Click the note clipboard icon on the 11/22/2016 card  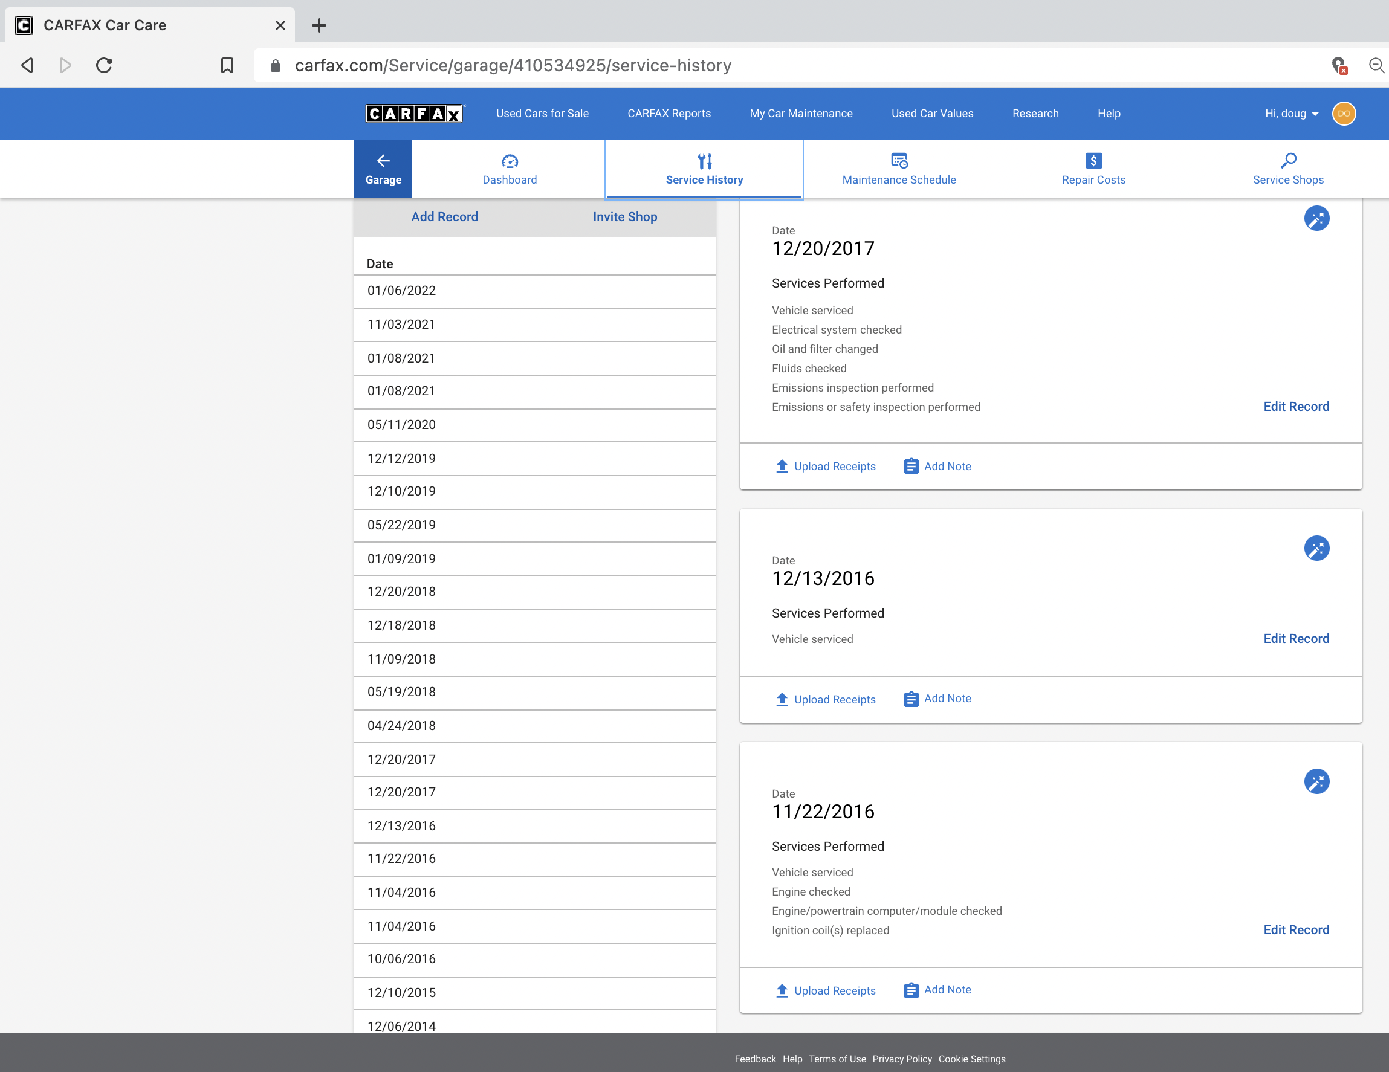(x=911, y=990)
